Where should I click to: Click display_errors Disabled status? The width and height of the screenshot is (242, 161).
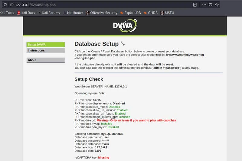coord(119,103)
